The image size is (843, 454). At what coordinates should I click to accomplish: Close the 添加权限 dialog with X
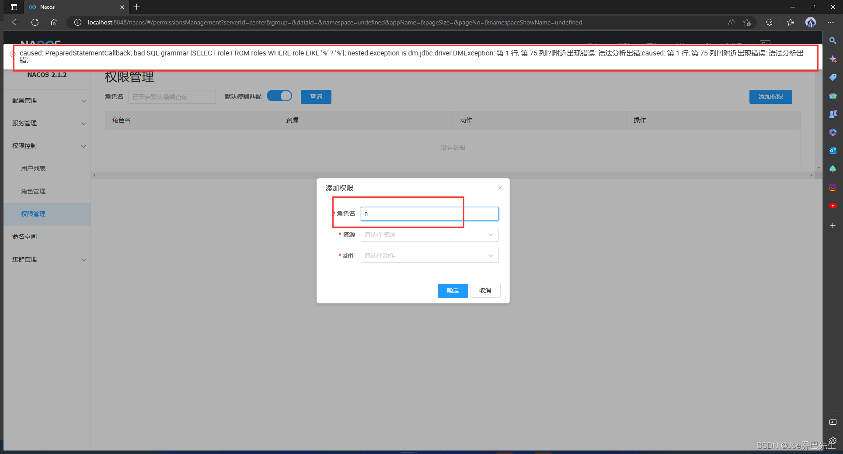500,188
